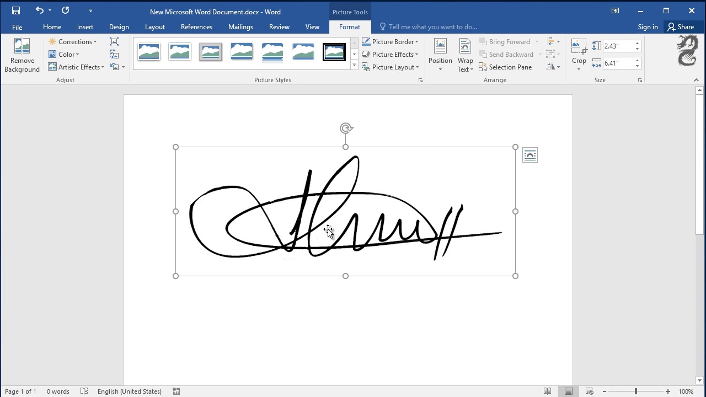Click the Share button
Screen dimensions: 706x397
coord(681,27)
